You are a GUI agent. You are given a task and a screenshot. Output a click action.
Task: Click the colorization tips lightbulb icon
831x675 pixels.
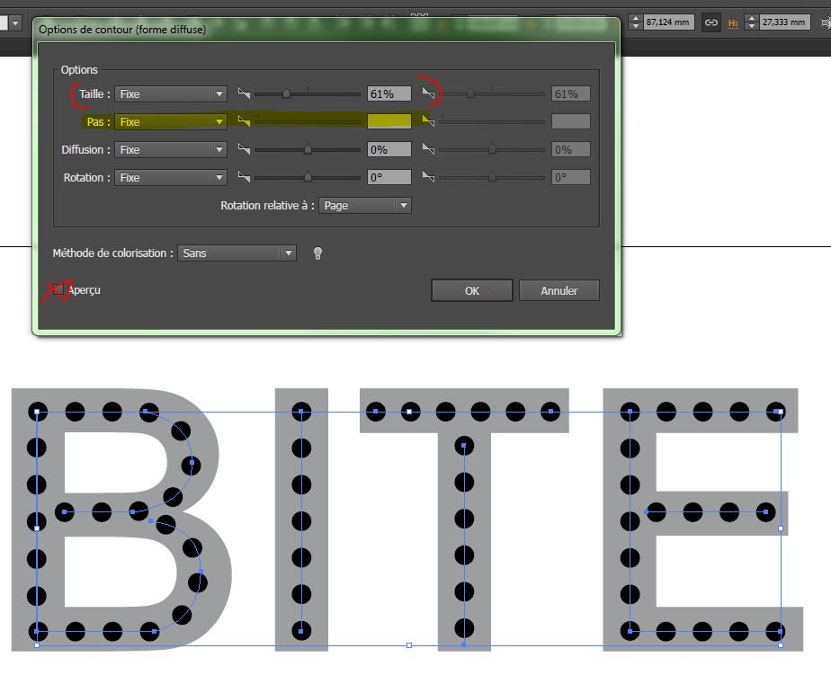(317, 253)
